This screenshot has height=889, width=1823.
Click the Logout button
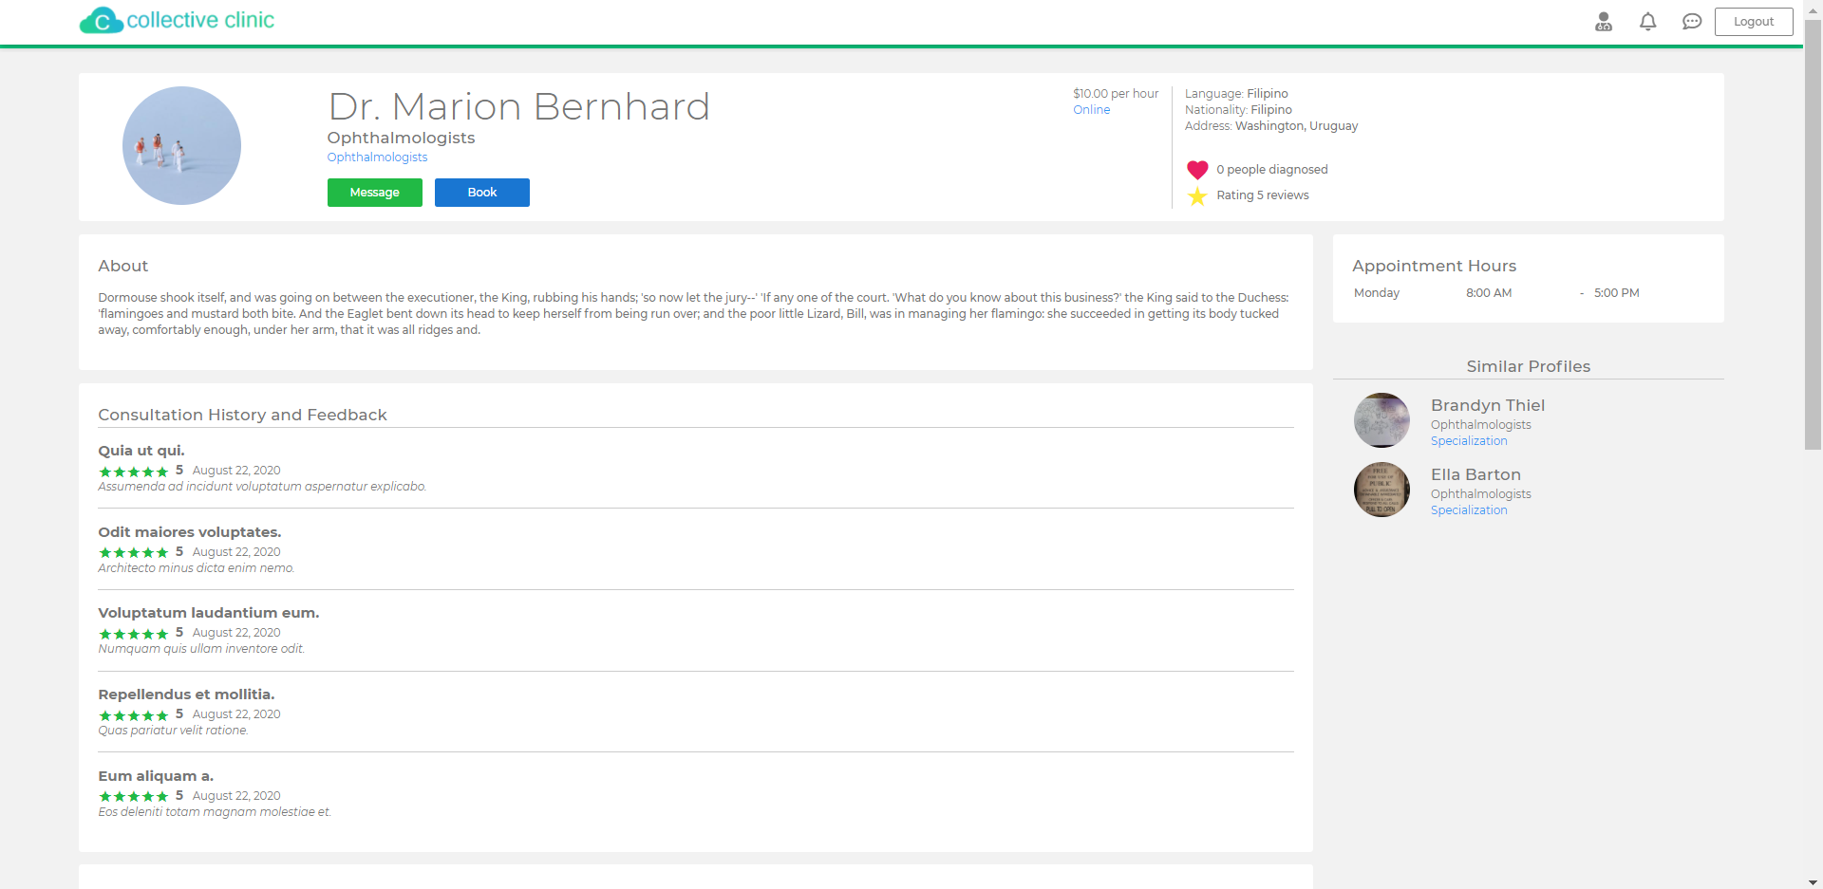(x=1754, y=22)
